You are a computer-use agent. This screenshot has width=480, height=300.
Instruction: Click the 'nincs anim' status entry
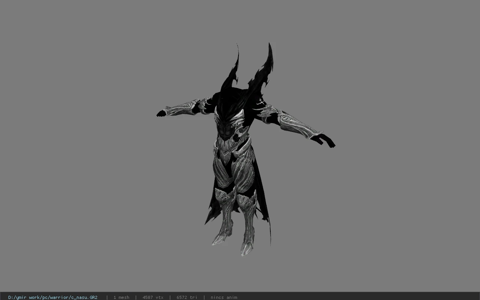click(224, 297)
